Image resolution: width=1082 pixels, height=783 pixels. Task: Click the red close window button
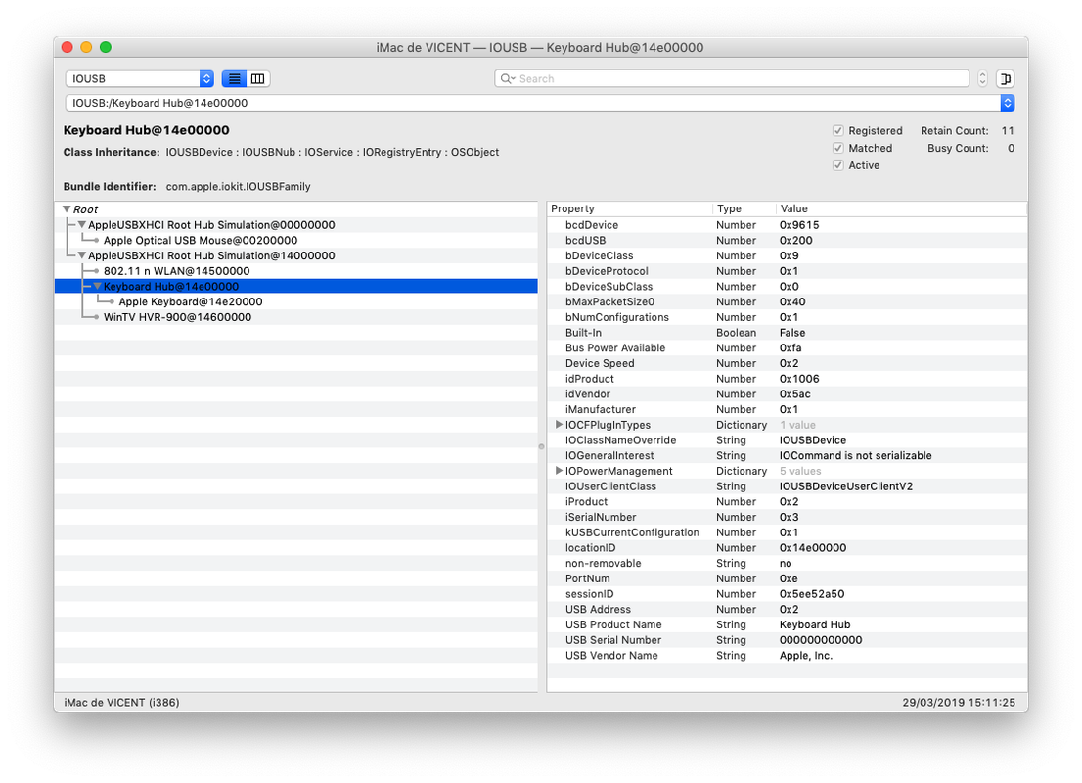[67, 47]
